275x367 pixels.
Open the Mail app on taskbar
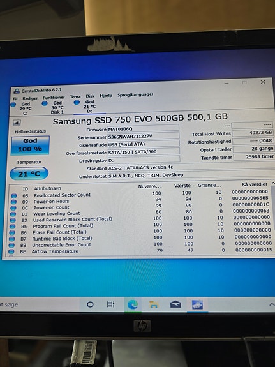[175, 304]
